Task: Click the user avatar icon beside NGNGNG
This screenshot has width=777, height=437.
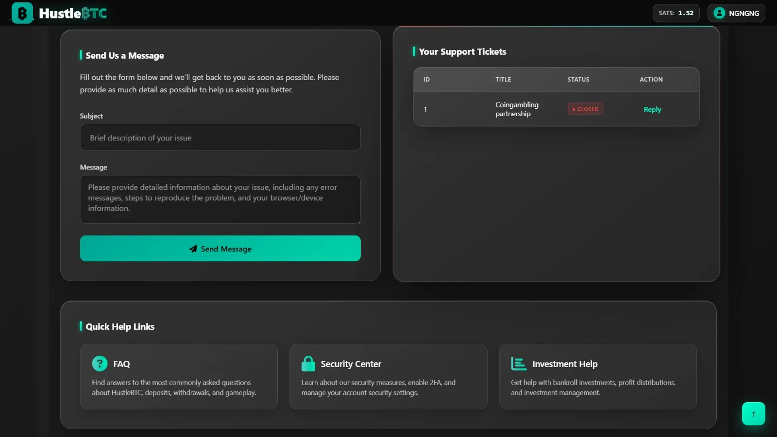Action: (x=719, y=13)
